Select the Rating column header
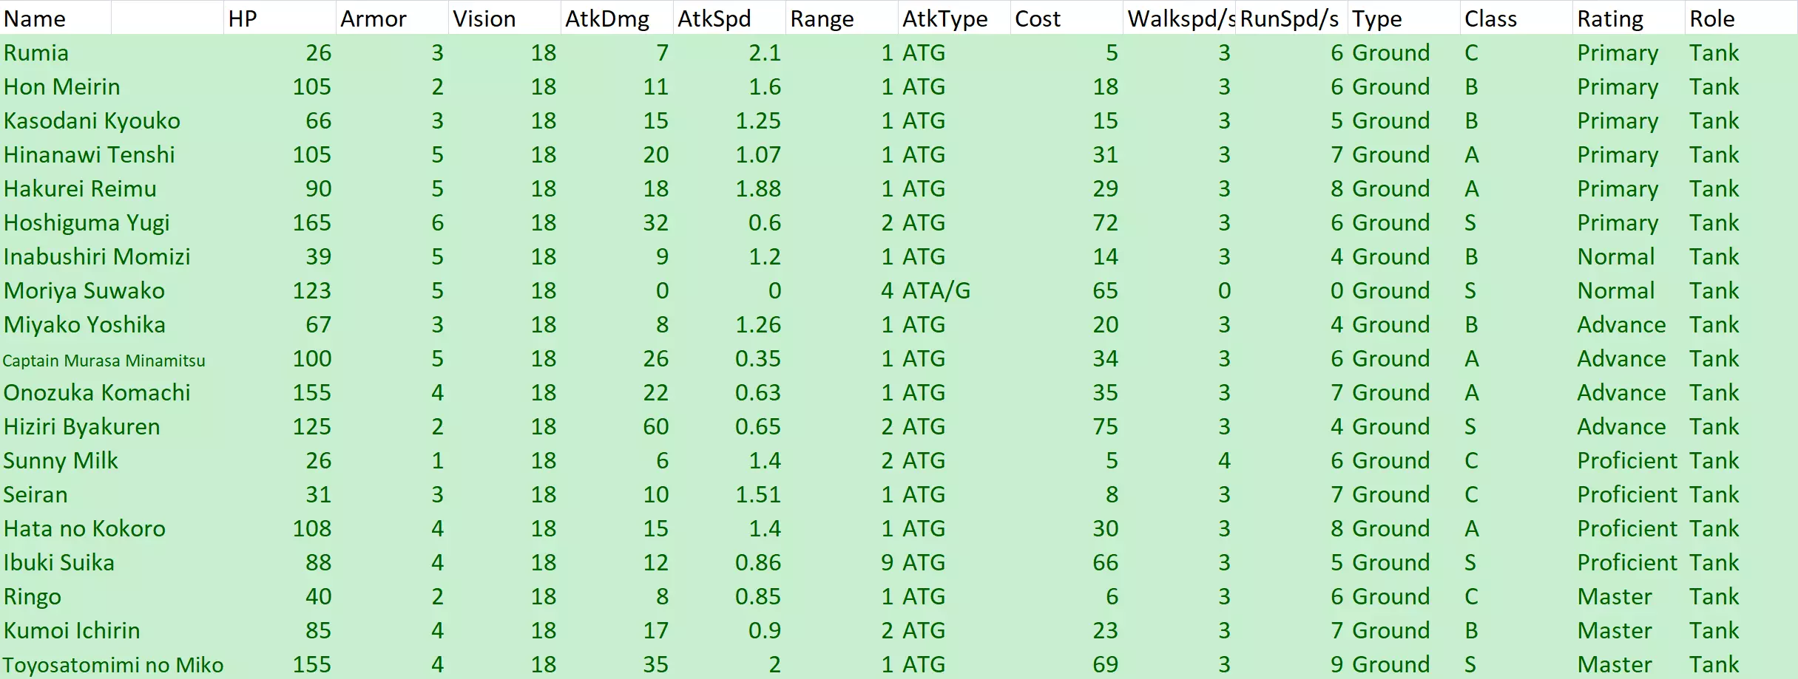 point(1610,18)
